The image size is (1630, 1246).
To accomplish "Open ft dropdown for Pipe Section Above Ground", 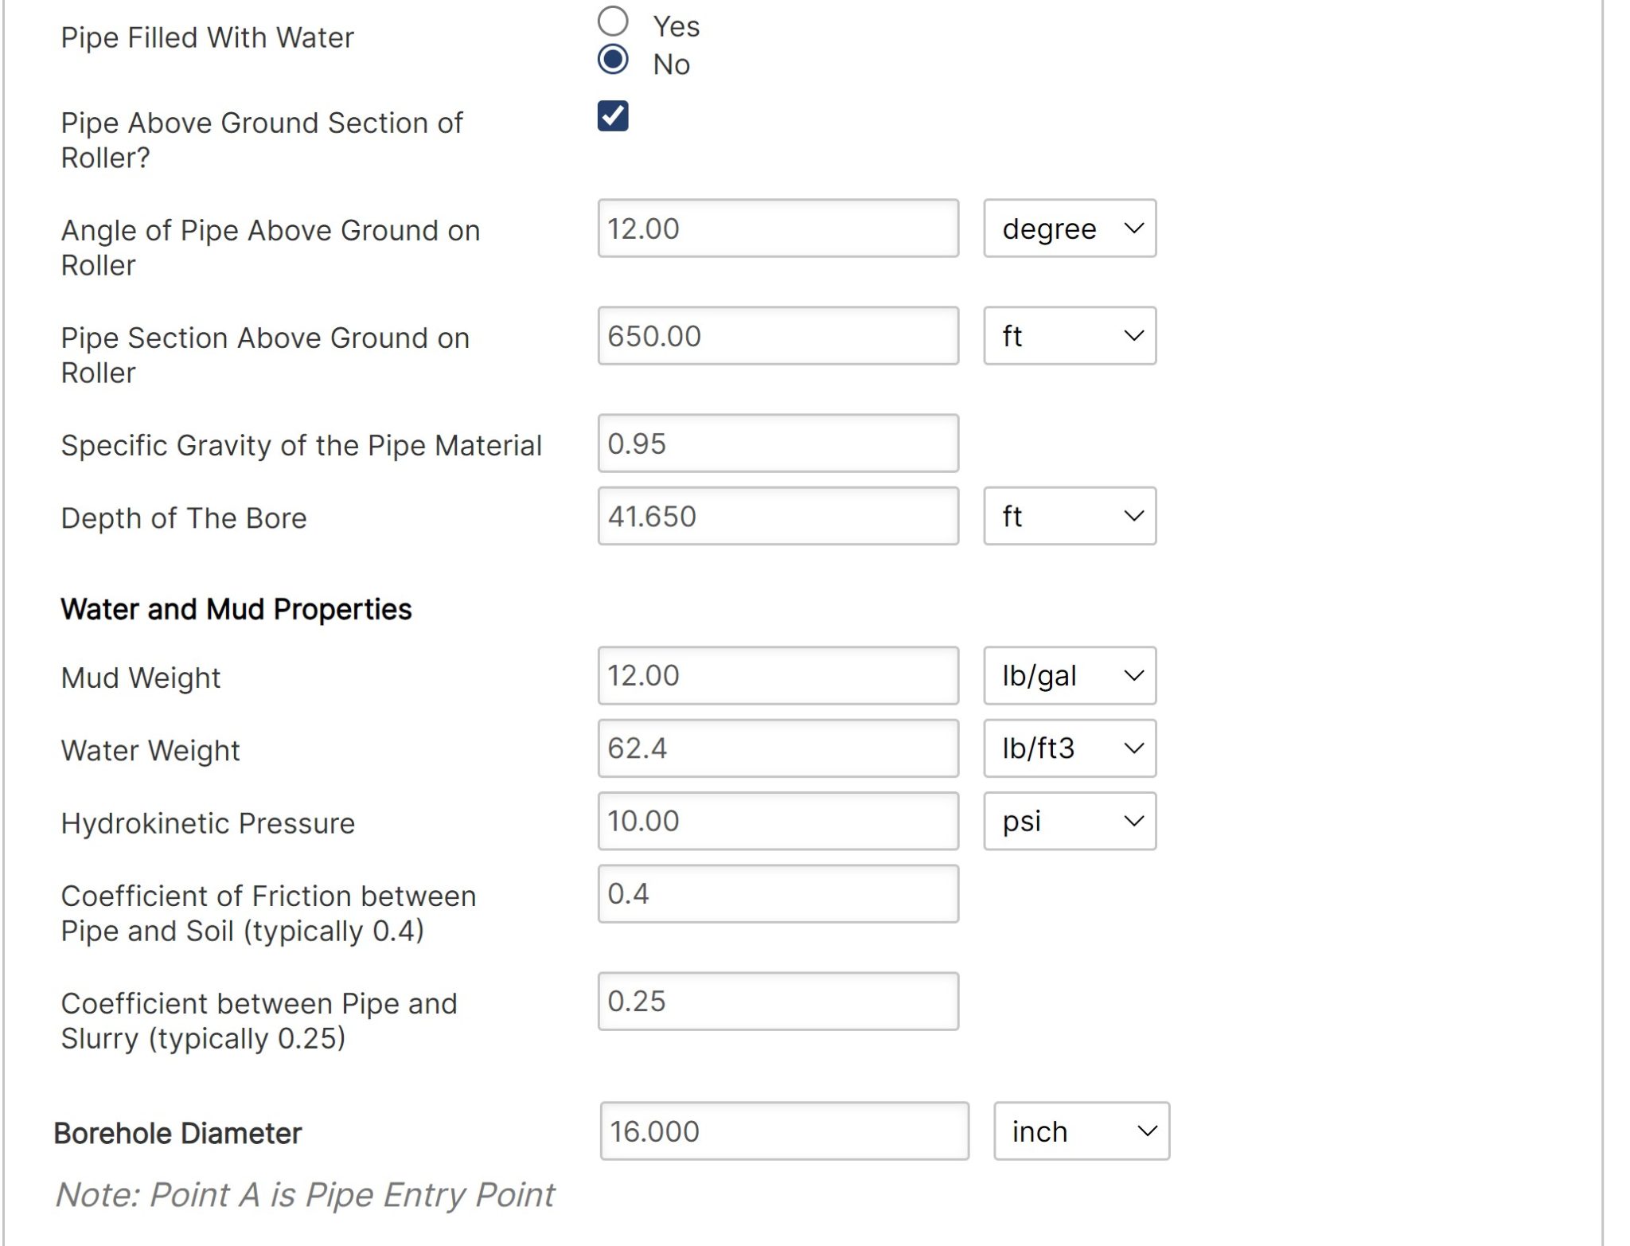I will 1069,336.
